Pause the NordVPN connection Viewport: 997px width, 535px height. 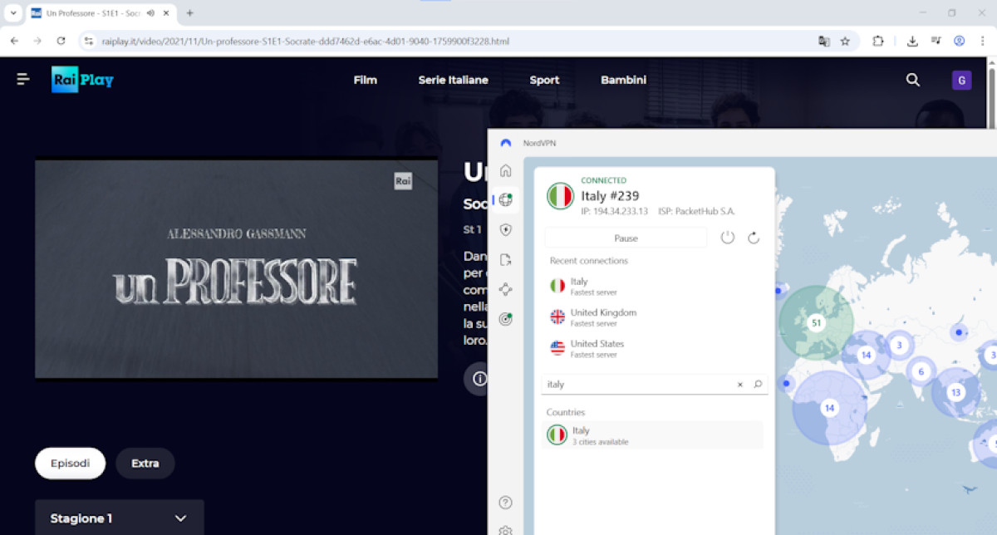coord(626,238)
